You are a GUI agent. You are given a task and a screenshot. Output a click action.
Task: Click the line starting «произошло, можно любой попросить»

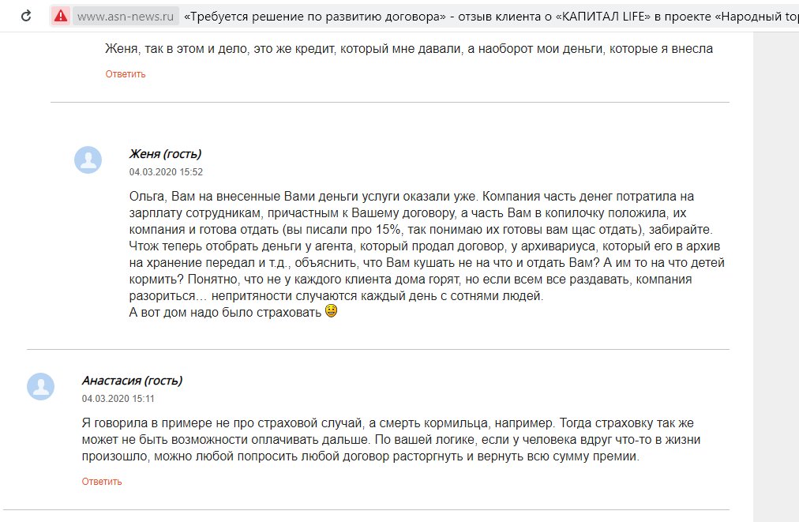359,457
